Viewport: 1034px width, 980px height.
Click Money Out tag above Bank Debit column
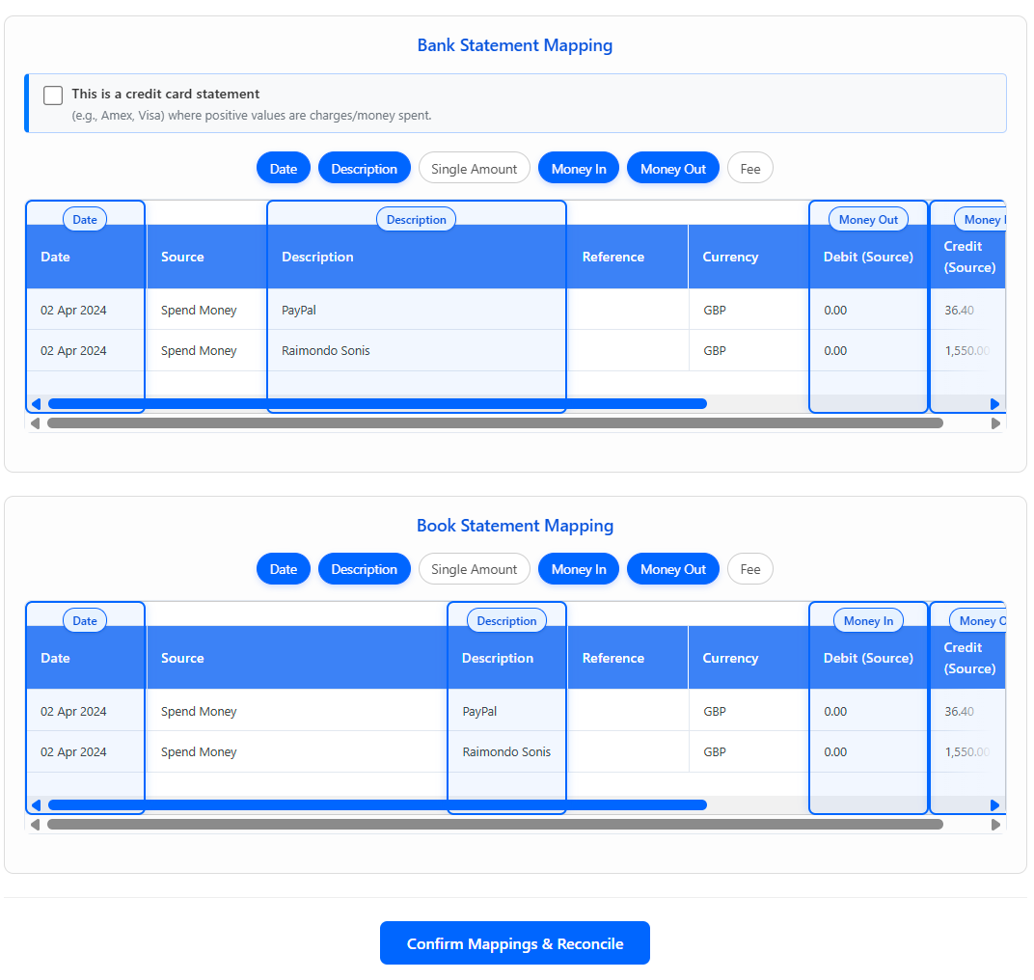[868, 220]
